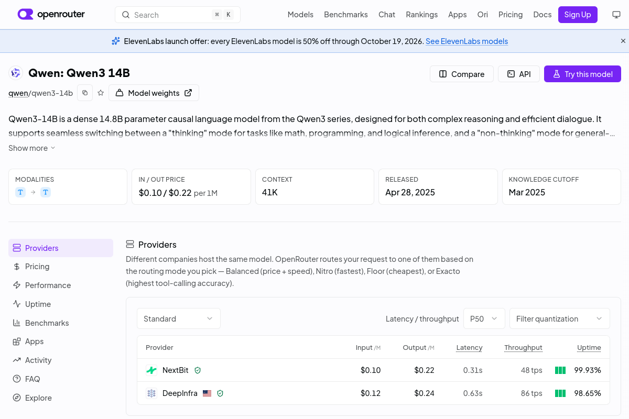
Task: Click the Providers section heading icon
Action: 130,245
